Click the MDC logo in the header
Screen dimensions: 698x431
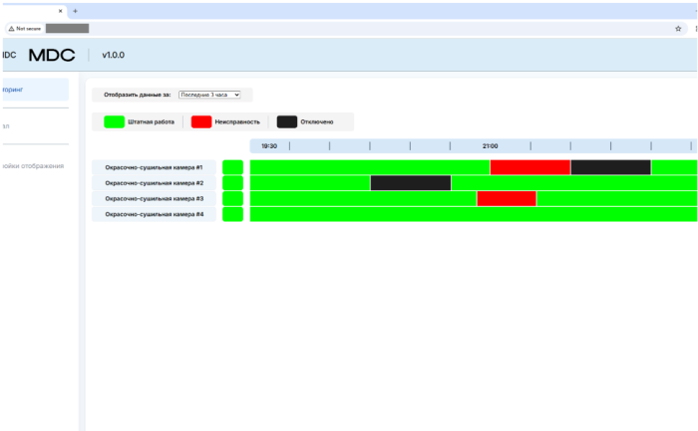click(52, 55)
